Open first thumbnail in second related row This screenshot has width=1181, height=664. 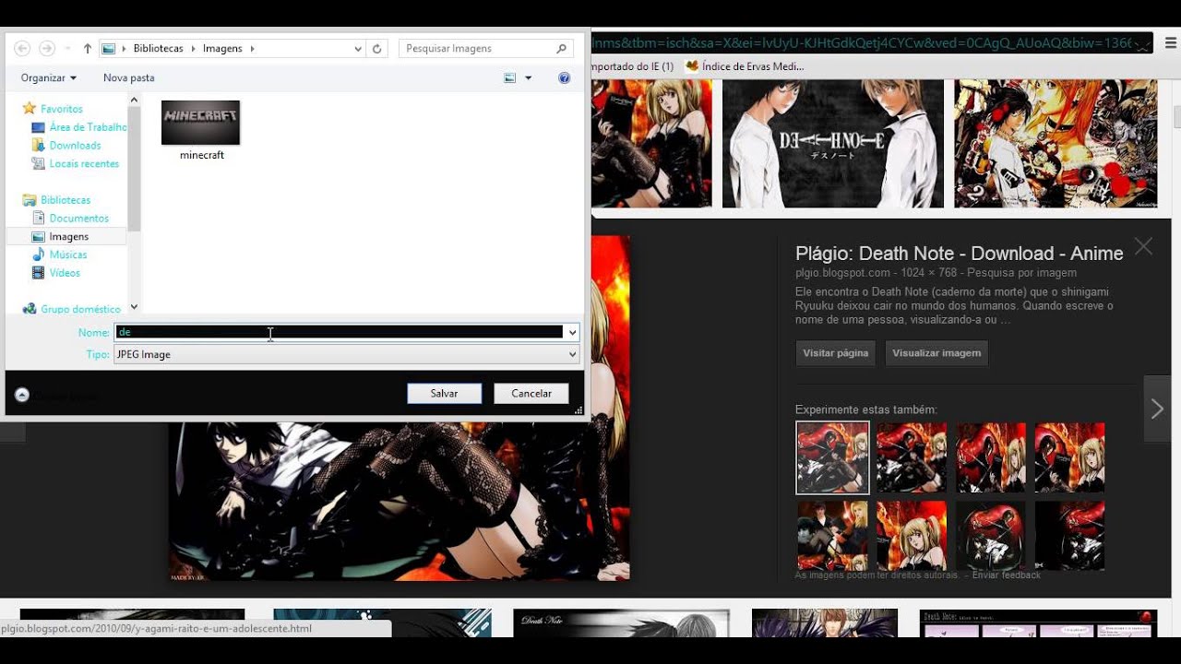click(832, 535)
